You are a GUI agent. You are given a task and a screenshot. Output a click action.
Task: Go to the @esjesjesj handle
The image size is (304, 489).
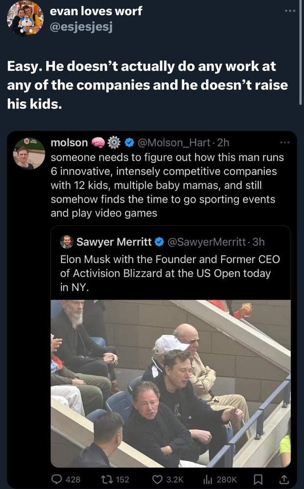tap(81, 26)
